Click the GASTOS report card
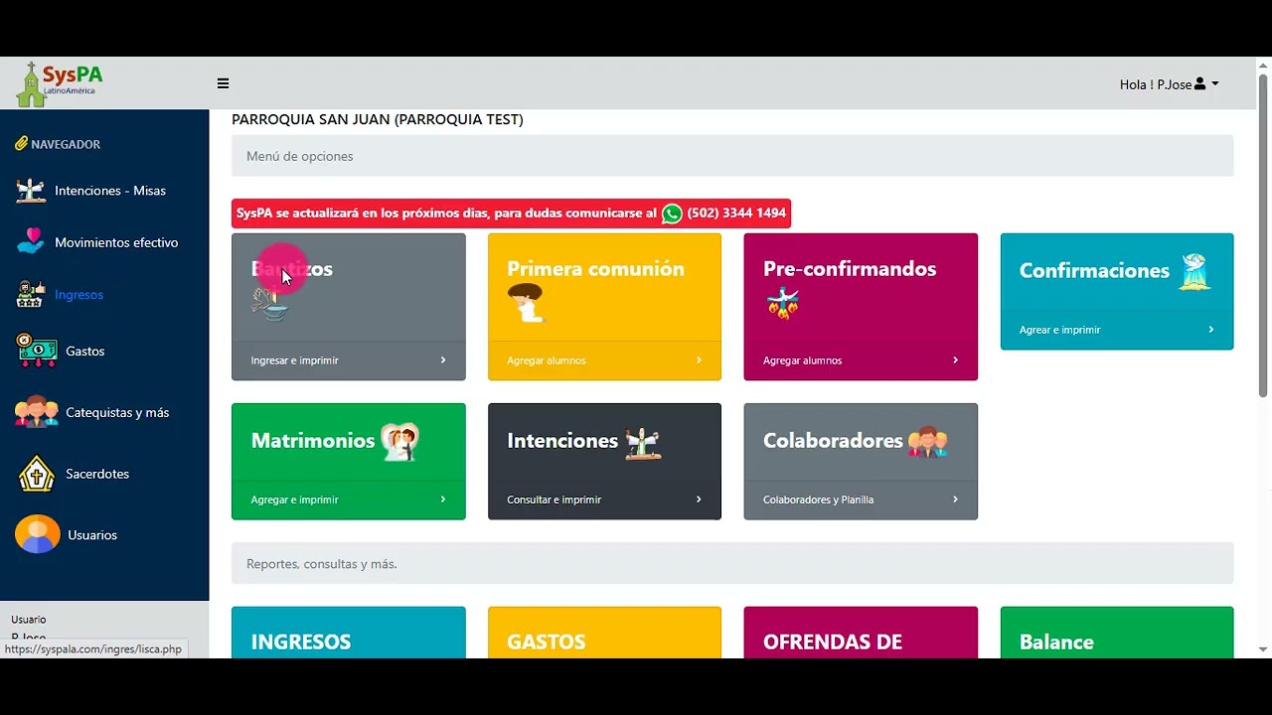Viewport: 1272px width, 715px height. pyautogui.click(x=604, y=633)
